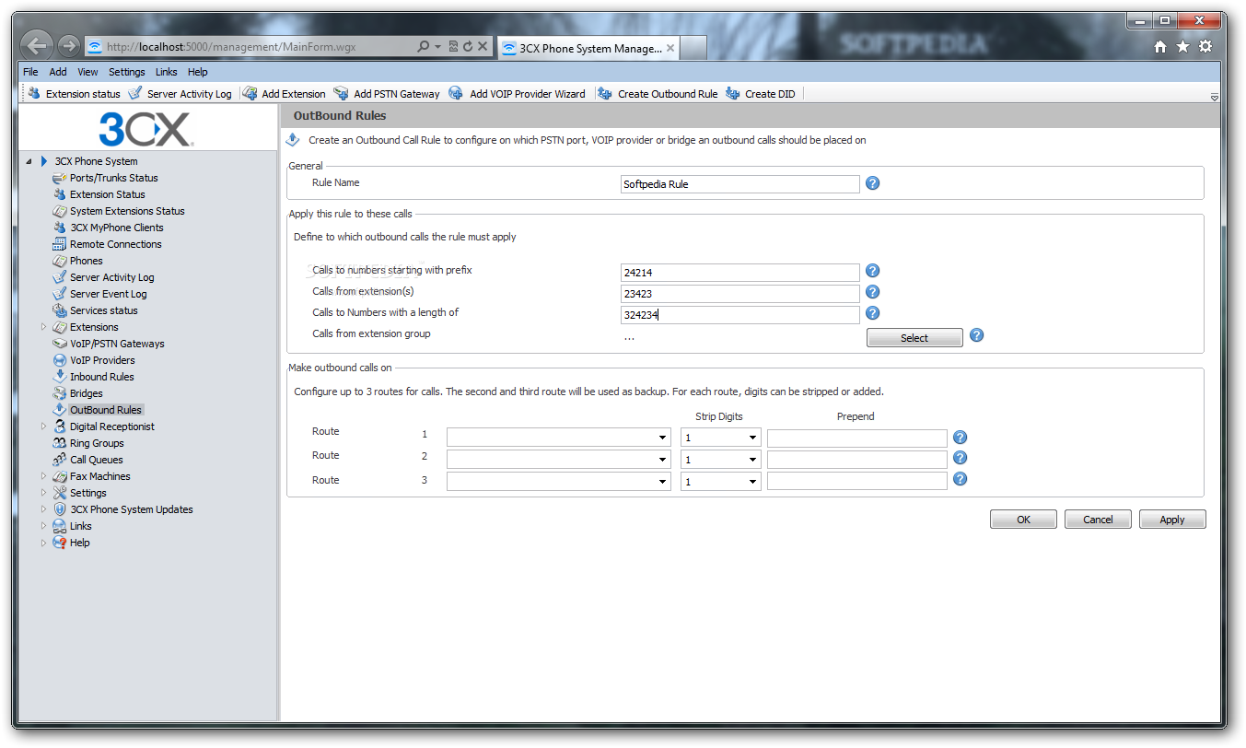Go forward using browser forward arrow
Viewport: 1246px width, 748px height.
click(68, 46)
